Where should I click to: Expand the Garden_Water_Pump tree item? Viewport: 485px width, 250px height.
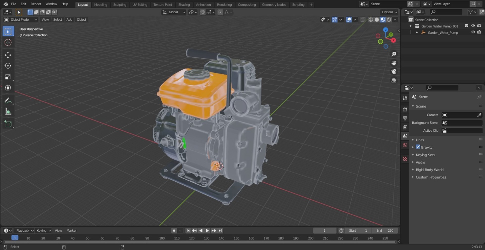pos(417,33)
